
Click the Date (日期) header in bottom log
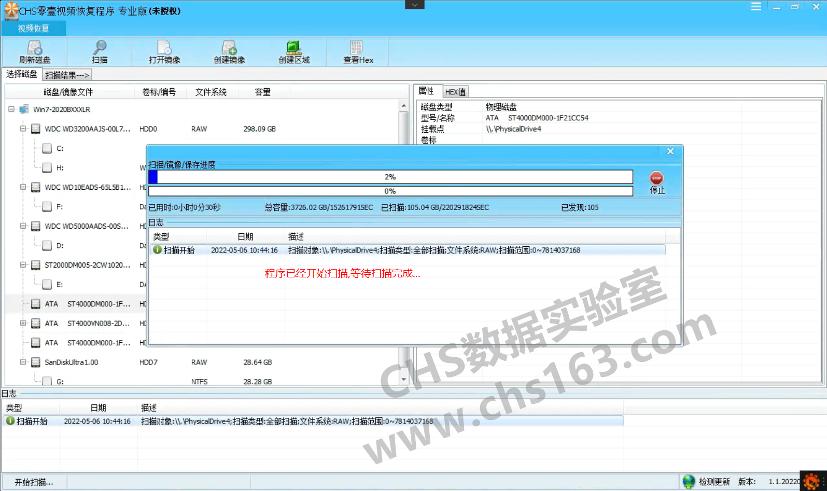tap(99, 408)
